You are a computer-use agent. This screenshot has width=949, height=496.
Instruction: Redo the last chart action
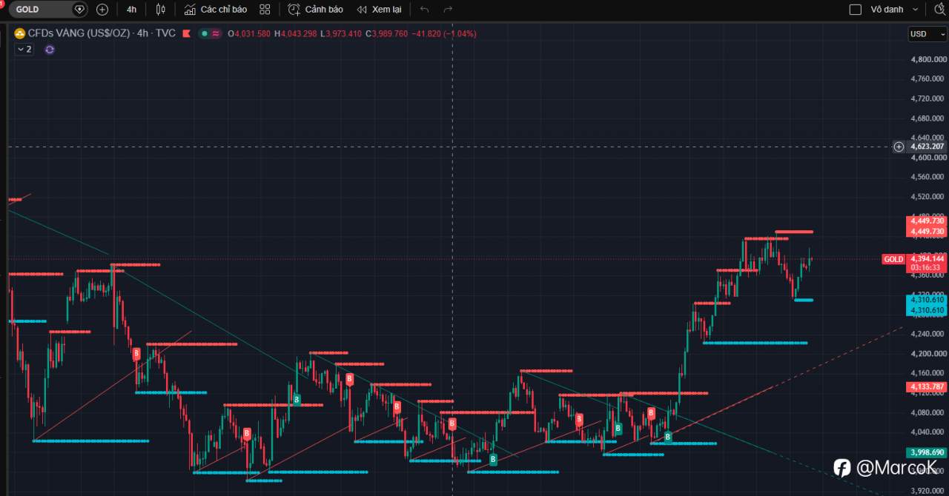point(448,10)
